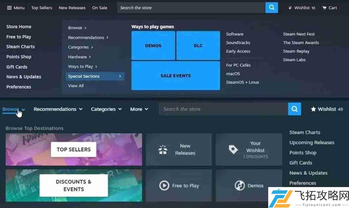
Task: Open the blue DLC tile
Action: pos(198,45)
